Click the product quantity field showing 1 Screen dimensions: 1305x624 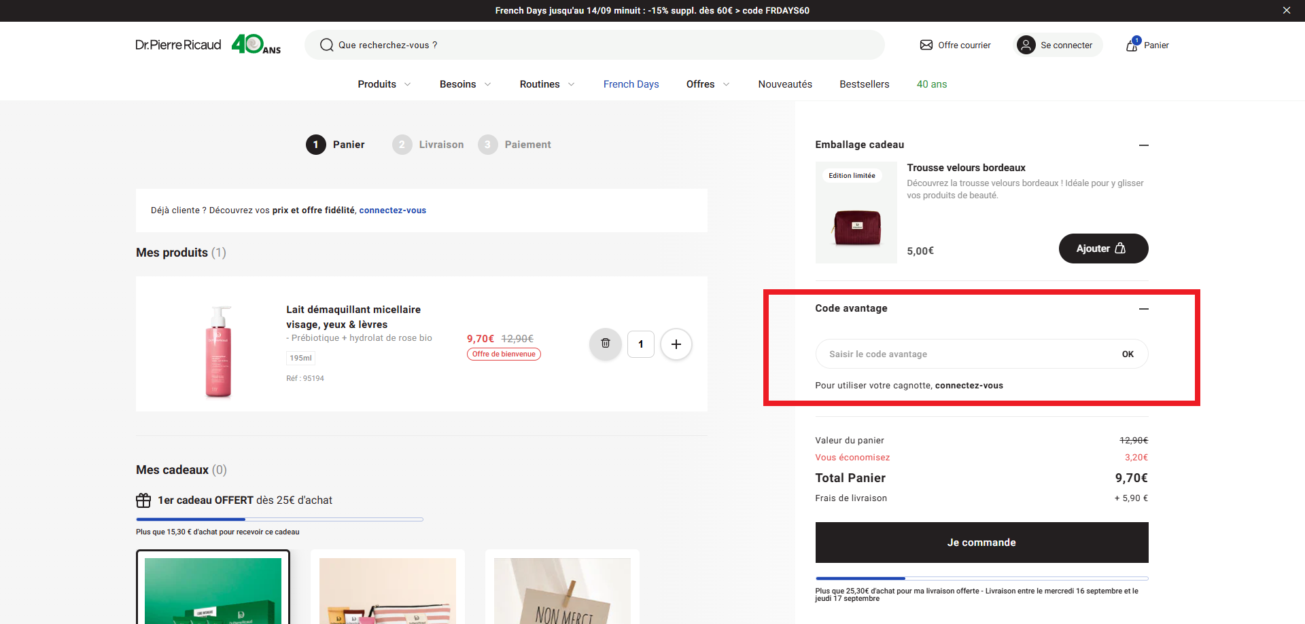pos(640,344)
